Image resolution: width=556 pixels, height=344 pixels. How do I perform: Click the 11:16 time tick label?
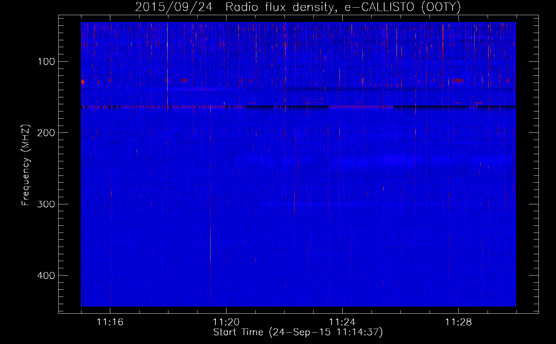110,322
